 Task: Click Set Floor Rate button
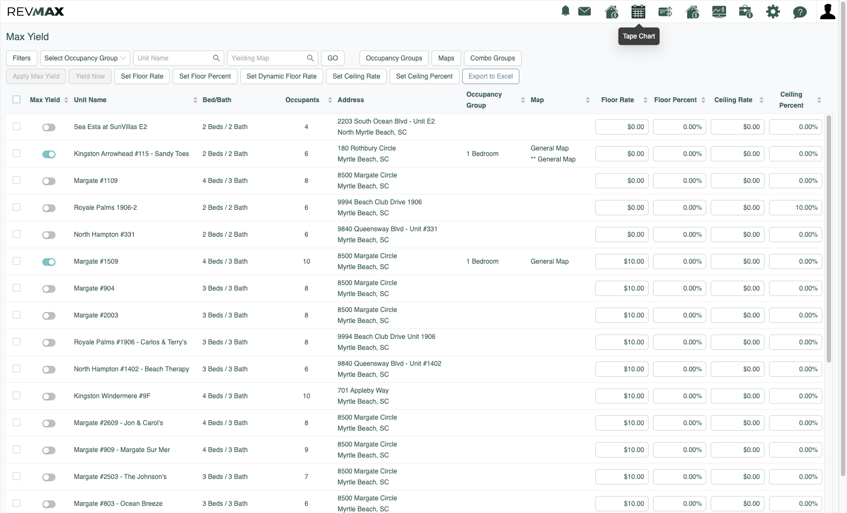click(142, 76)
